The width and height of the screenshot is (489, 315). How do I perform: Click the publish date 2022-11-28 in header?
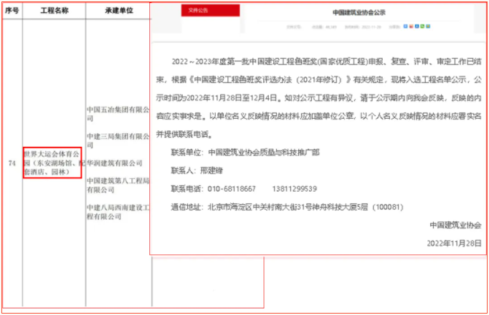click(371, 27)
